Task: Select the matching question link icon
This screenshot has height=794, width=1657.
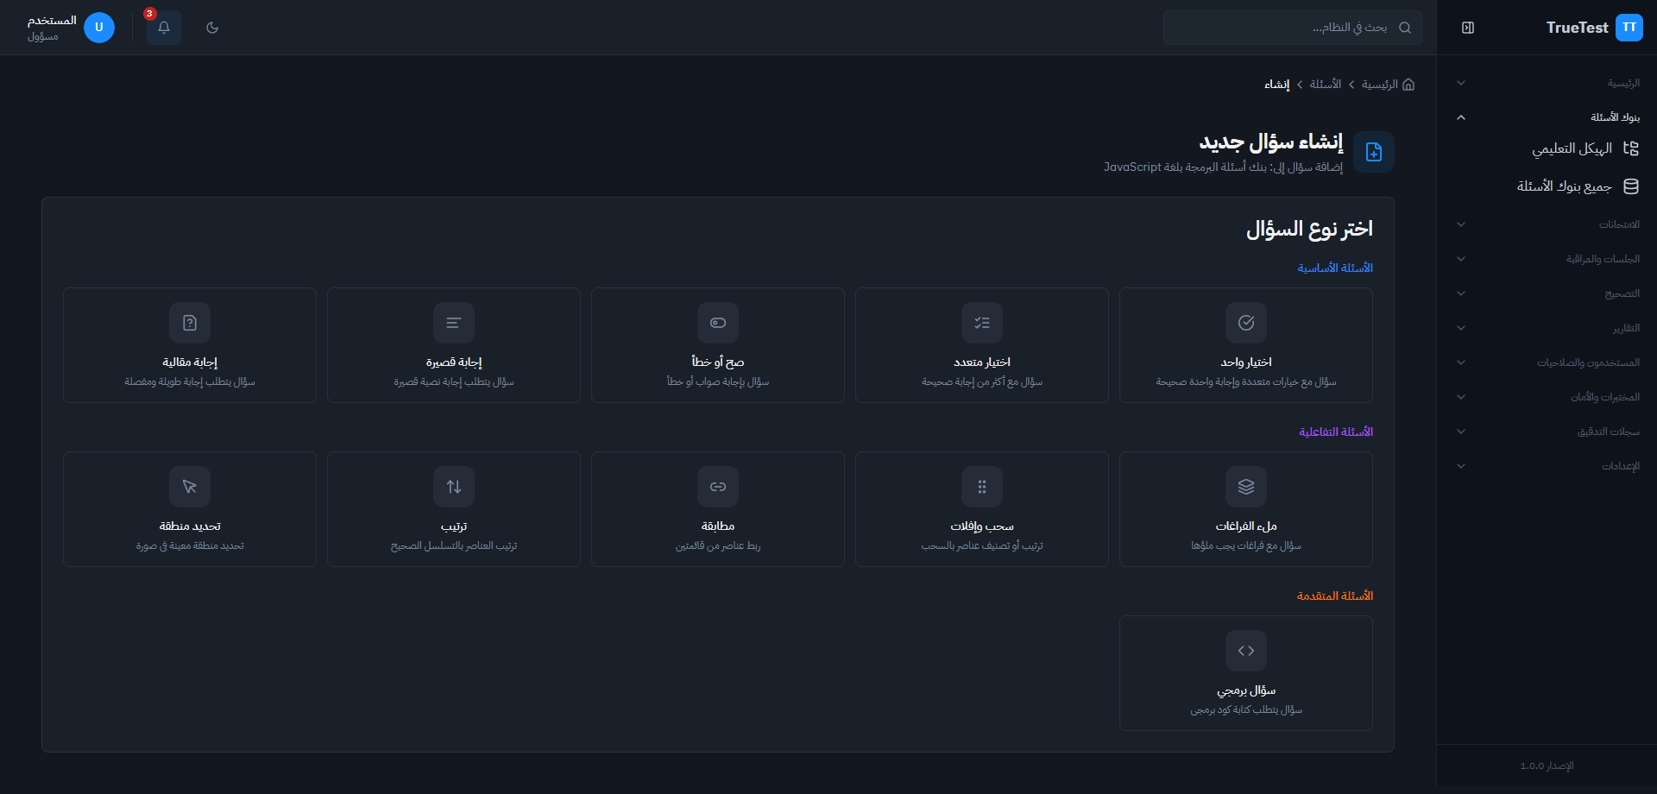Action: (717, 487)
